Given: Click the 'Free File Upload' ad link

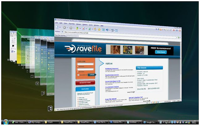Looking at the screenshot, I should click(x=111, y=99).
